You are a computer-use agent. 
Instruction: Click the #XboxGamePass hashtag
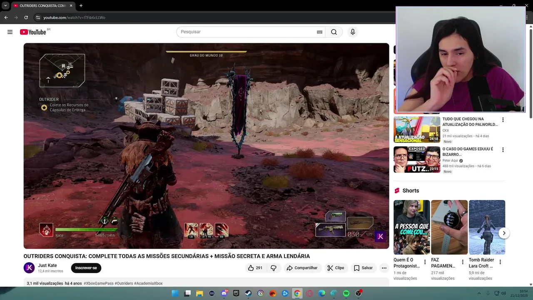point(99,283)
